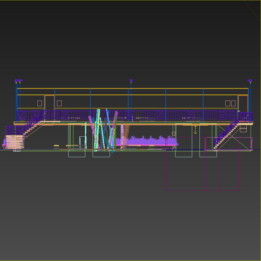261x261 pixels.
Task: Select the small pink window left of left door
Action: (x=40, y=103)
